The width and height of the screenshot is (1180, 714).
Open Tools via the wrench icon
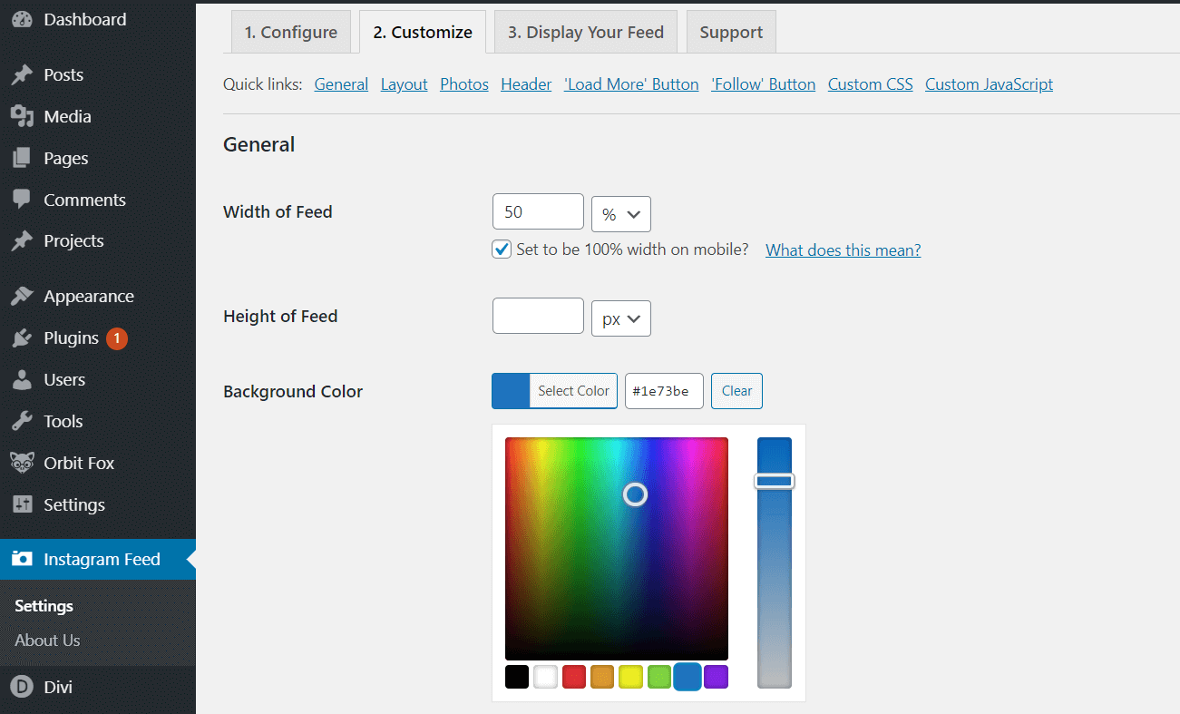22,421
